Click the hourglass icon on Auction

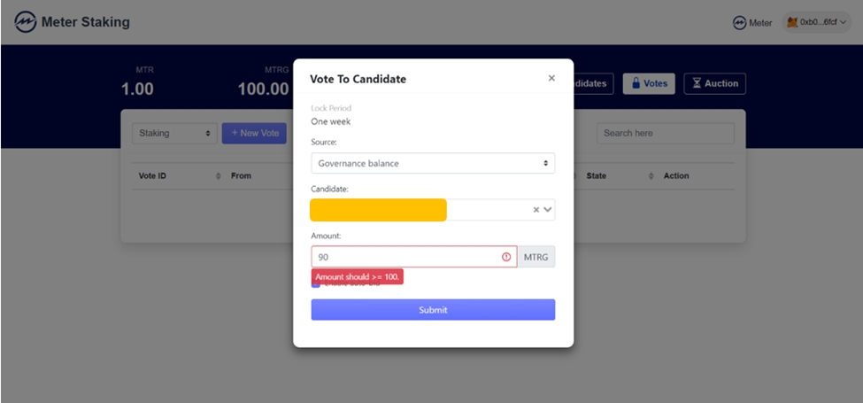[x=697, y=83]
